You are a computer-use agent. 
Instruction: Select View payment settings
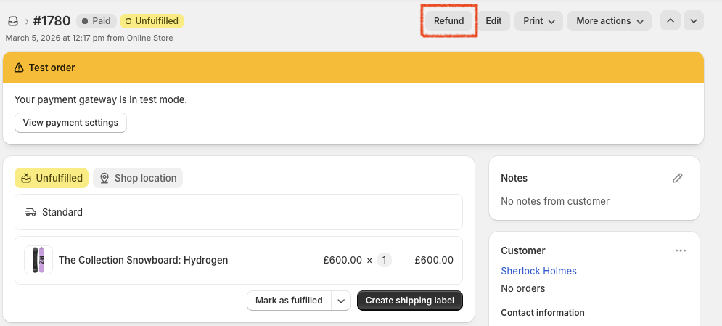pyautogui.click(x=70, y=123)
